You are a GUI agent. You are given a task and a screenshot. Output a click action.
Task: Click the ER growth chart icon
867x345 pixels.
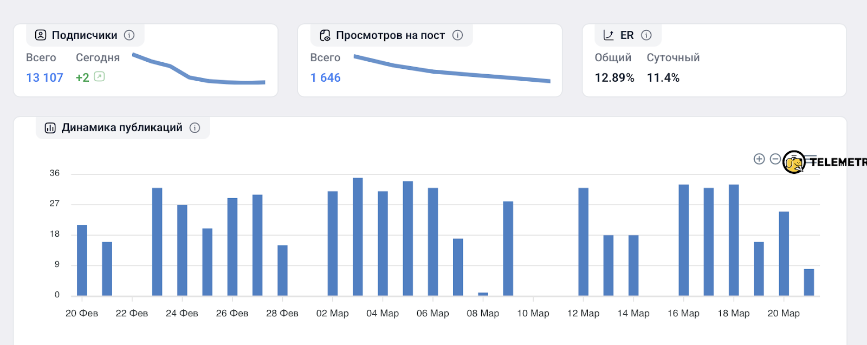(609, 35)
